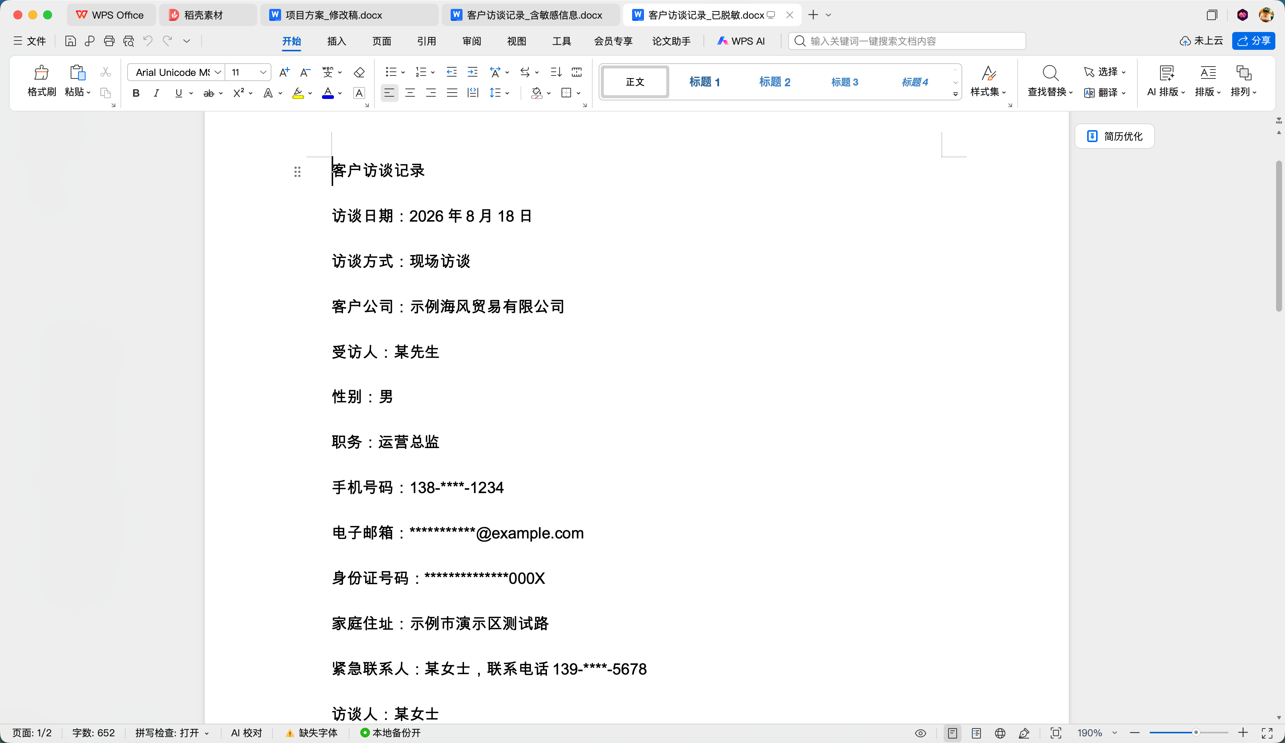Select center alignment icon
The image size is (1285, 743).
[410, 93]
